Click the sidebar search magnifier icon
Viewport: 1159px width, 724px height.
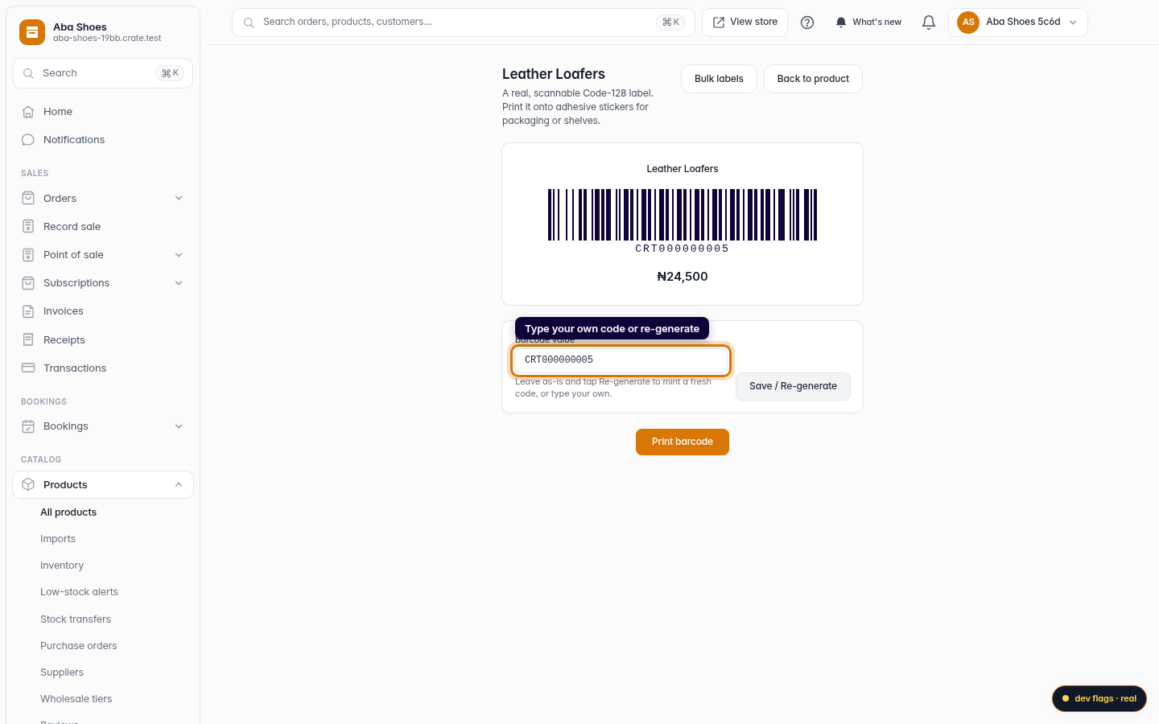click(x=28, y=73)
